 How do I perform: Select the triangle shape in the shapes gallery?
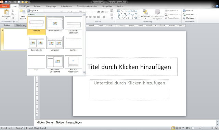(x=119, y=14)
